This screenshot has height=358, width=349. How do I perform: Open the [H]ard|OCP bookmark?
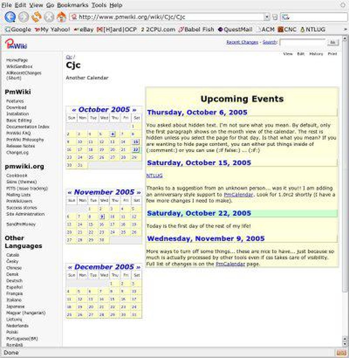[x=117, y=29]
